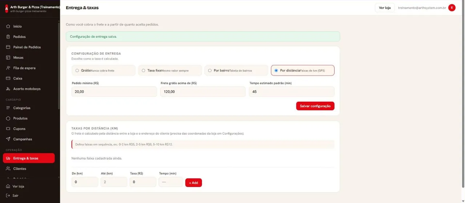Click the sidebar vertical scrollbar
465x203 pixels.
(x=59, y=65)
